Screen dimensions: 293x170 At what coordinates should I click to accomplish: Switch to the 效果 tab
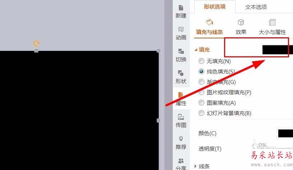pyautogui.click(x=241, y=27)
